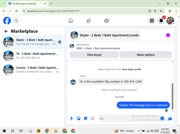Click the Facebook search magnifier icon
This screenshot has height=134, width=180.
[x=16, y=21]
